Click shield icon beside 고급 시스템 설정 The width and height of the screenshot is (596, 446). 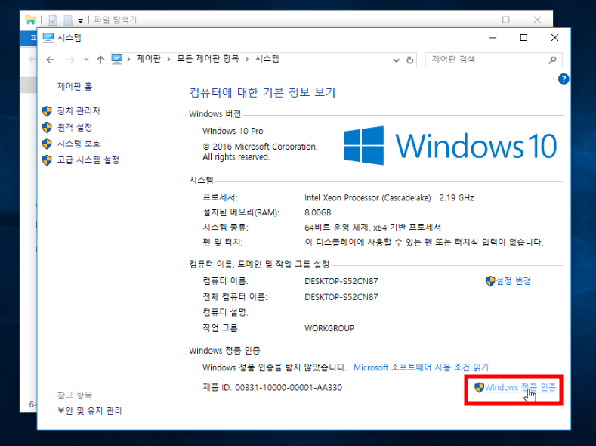(47, 160)
